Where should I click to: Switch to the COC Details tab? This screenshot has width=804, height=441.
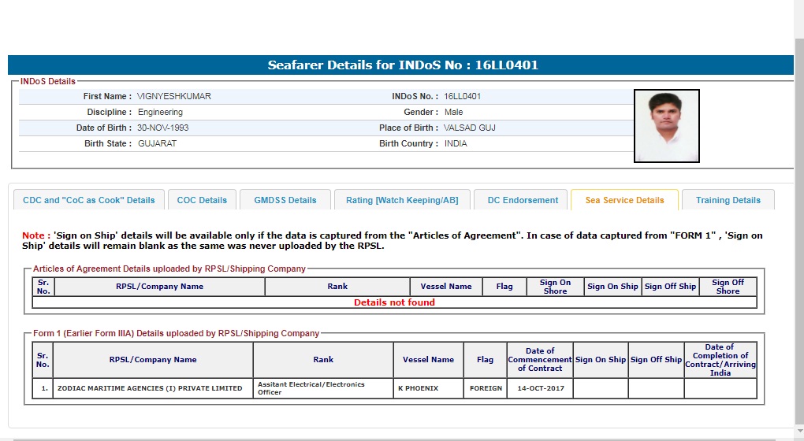tap(202, 200)
